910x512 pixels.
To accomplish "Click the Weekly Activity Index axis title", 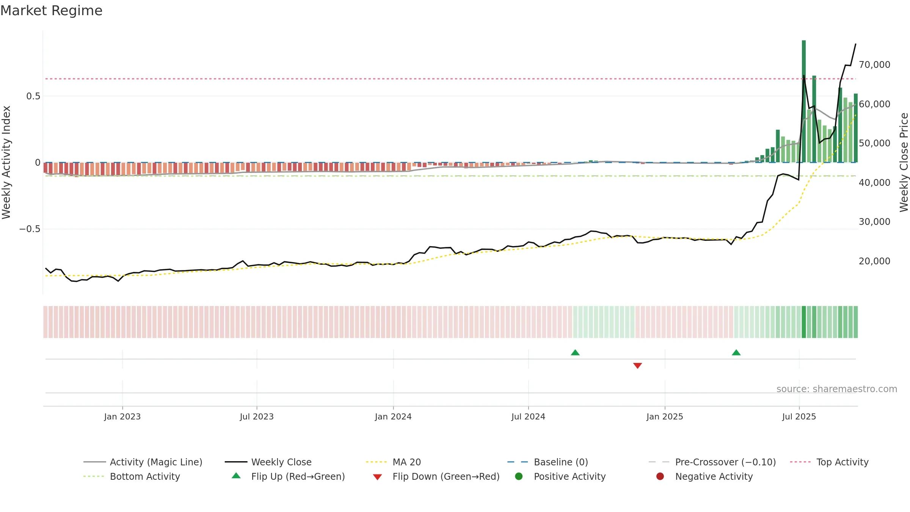I will (x=6, y=162).
